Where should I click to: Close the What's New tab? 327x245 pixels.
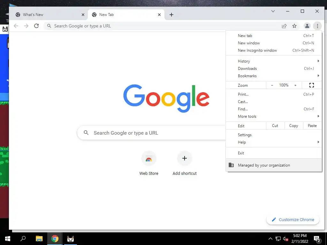83,15
